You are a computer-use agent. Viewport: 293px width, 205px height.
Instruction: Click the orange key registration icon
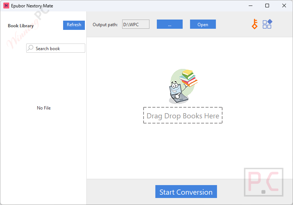[255, 24]
